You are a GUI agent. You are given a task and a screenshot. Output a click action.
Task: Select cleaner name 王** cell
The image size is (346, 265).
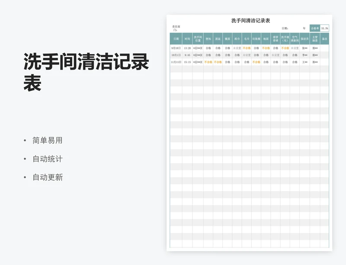tap(305, 62)
